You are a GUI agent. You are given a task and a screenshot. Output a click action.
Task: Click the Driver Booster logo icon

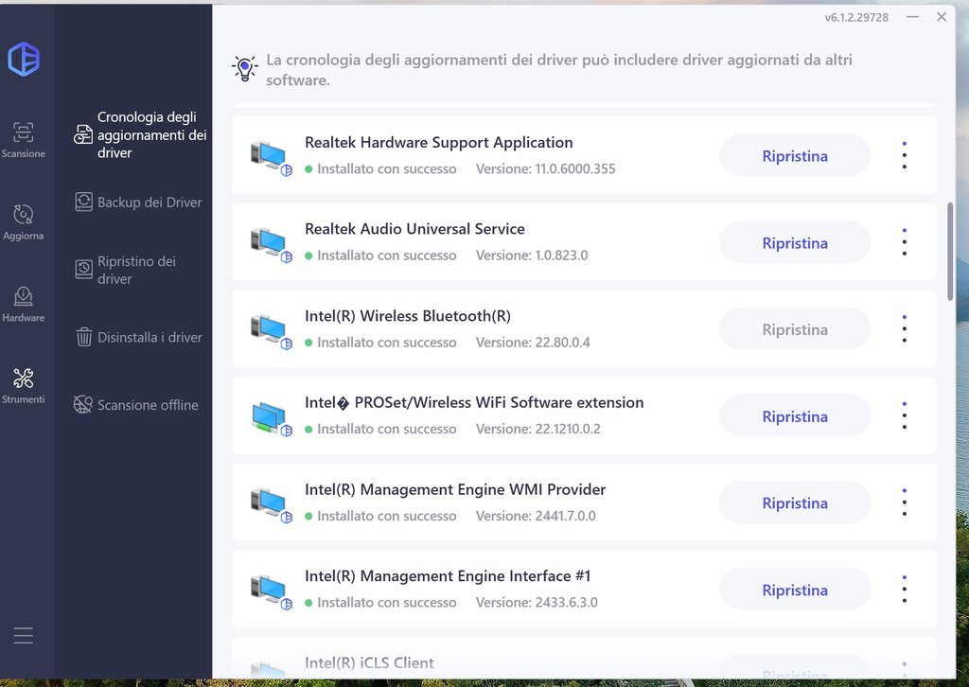click(24, 60)
